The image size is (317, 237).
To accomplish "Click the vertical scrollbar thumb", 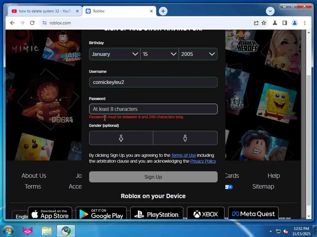I will 309,140.
